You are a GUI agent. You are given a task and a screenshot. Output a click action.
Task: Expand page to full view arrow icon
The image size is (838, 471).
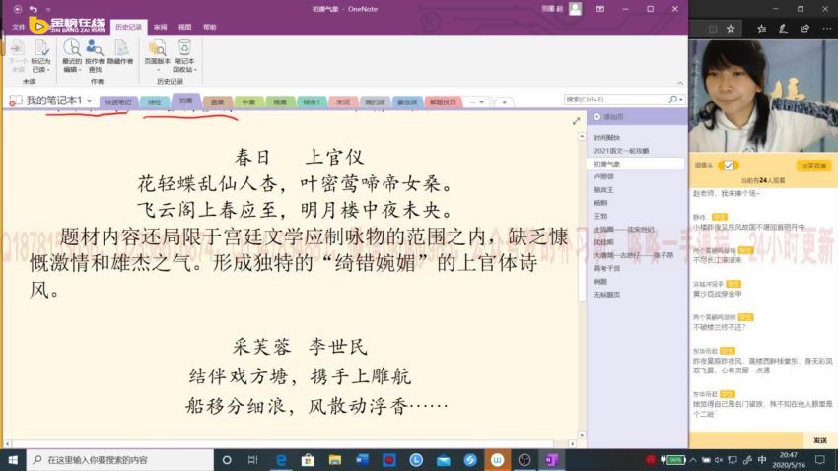click(577, 121)
